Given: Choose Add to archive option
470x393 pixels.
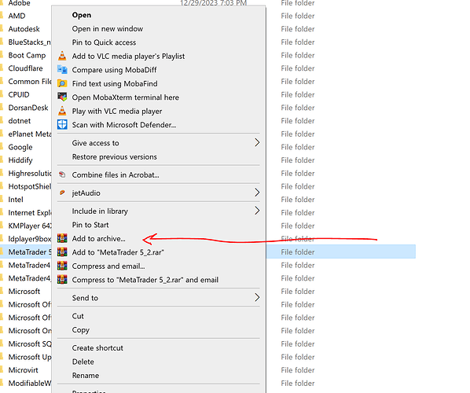Looking at the screenshot, I should coord(98,239).
